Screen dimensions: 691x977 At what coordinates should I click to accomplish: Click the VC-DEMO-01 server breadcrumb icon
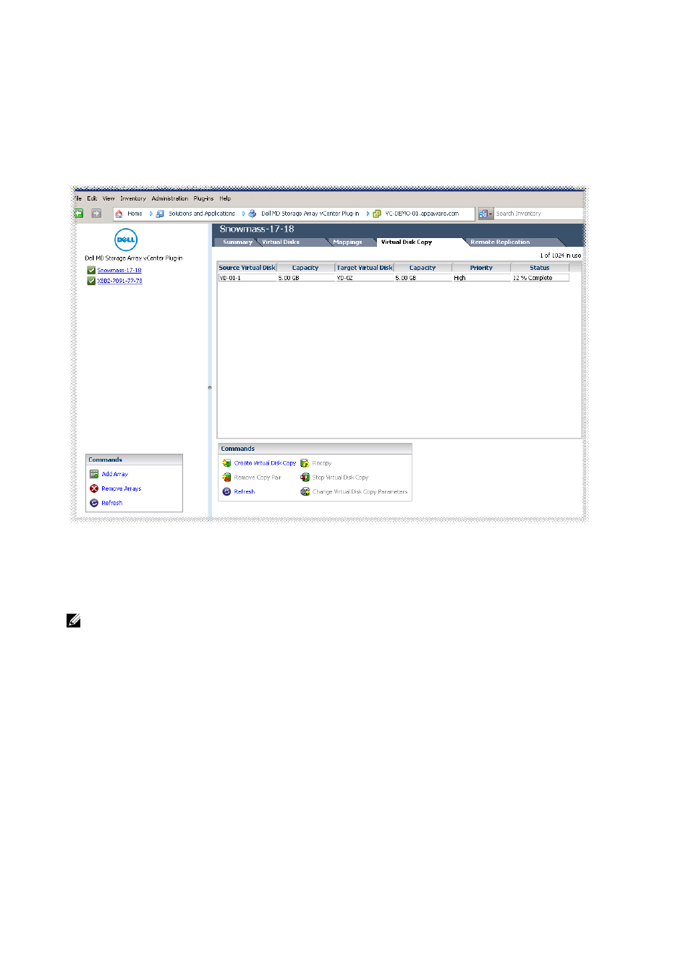click(x=377, y=213)
